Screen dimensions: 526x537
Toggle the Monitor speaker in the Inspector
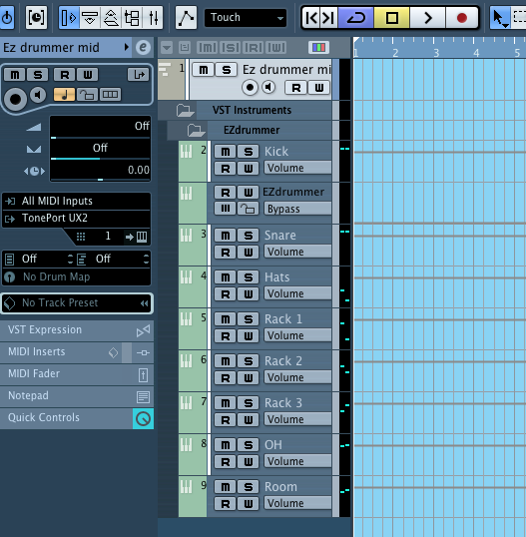click(x=38, y=95)
